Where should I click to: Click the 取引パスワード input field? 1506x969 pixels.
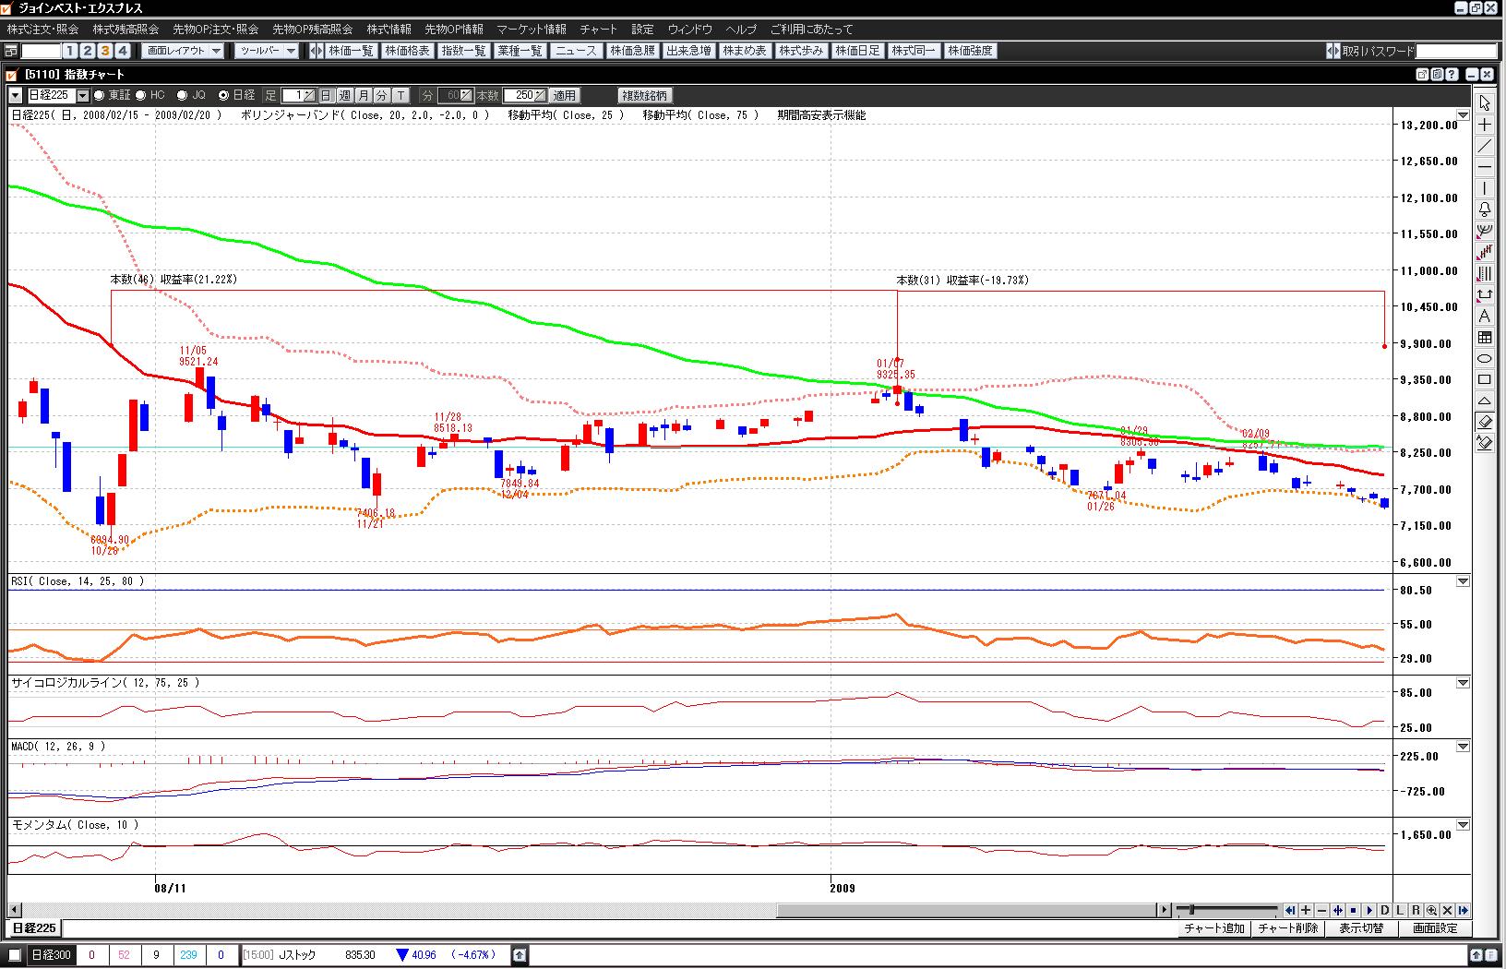point(1455,51)
